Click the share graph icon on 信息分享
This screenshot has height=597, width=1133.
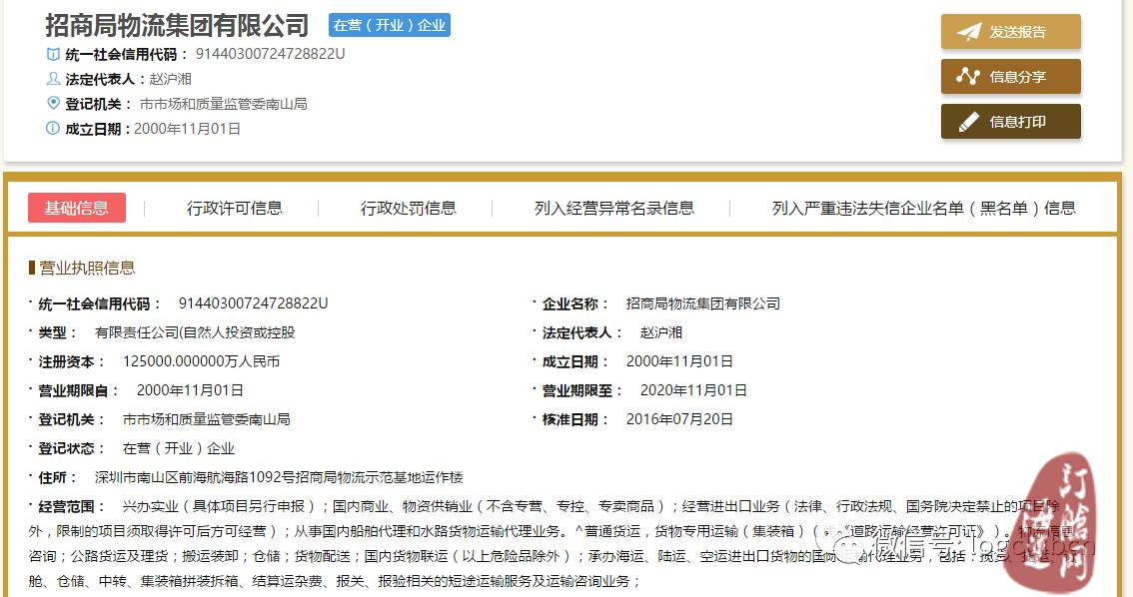tap(967, 76)
